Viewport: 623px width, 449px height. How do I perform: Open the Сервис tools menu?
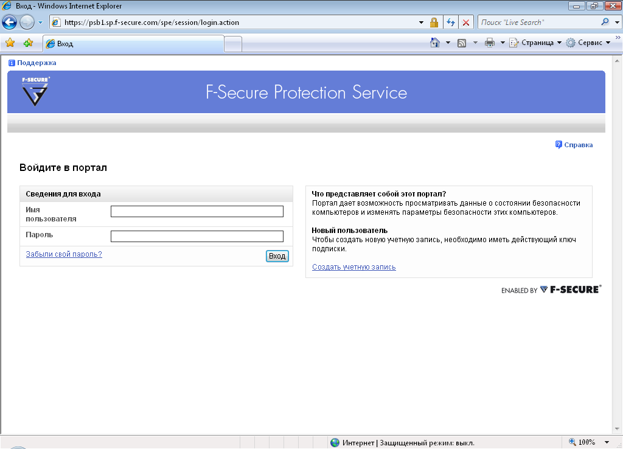click(588, 43)
